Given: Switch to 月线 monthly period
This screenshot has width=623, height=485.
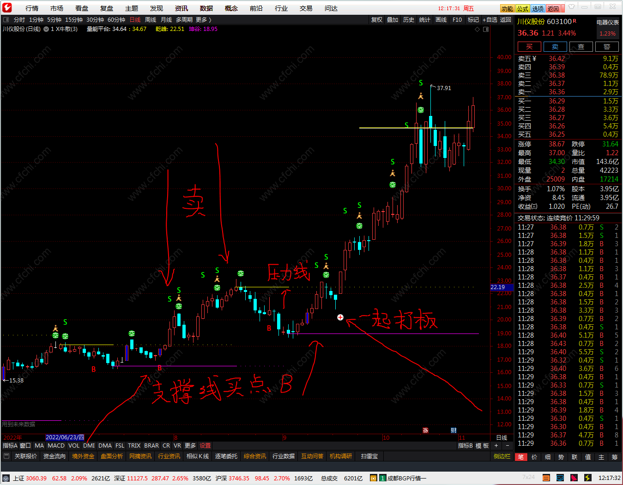Looking at the screenshot, I should pyautogui.click(x=166, y=20).
